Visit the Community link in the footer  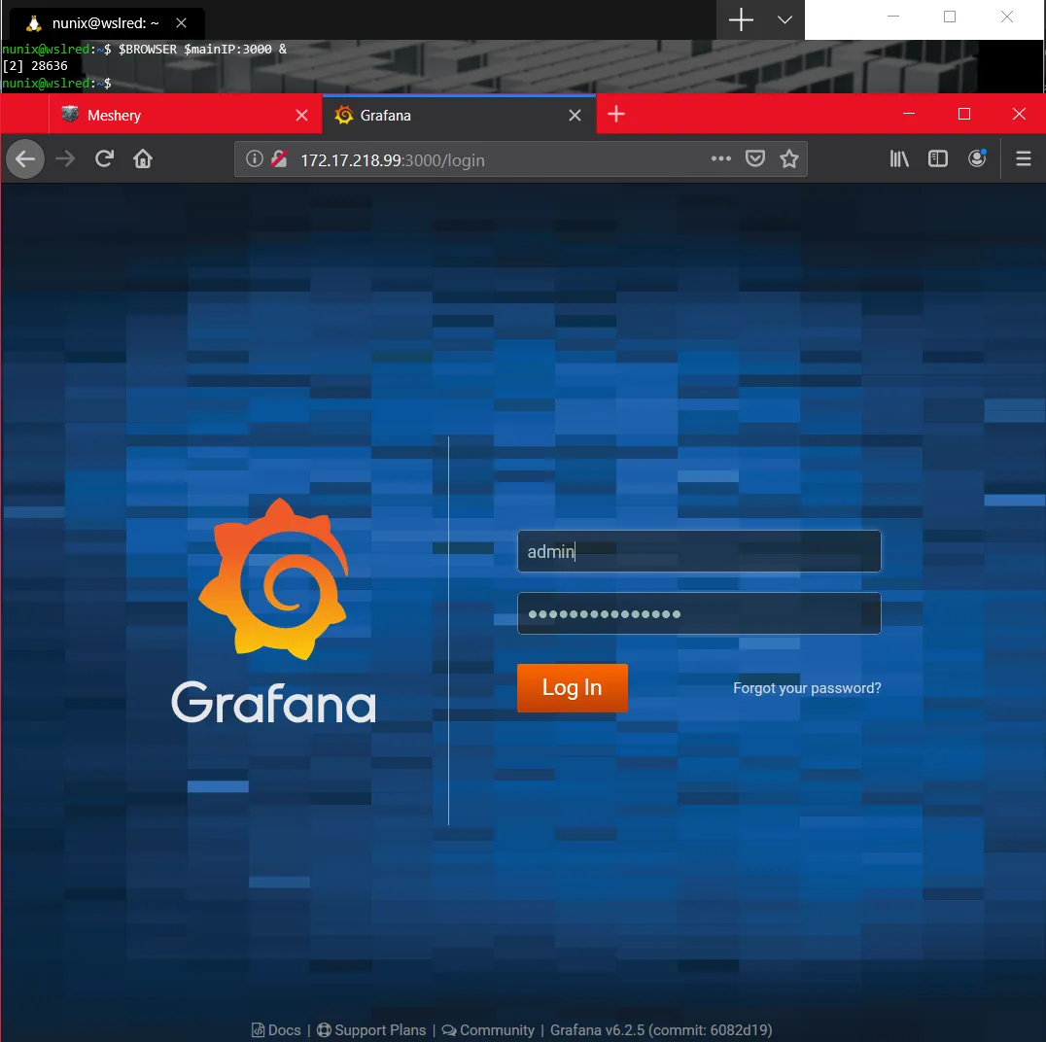496,1029
